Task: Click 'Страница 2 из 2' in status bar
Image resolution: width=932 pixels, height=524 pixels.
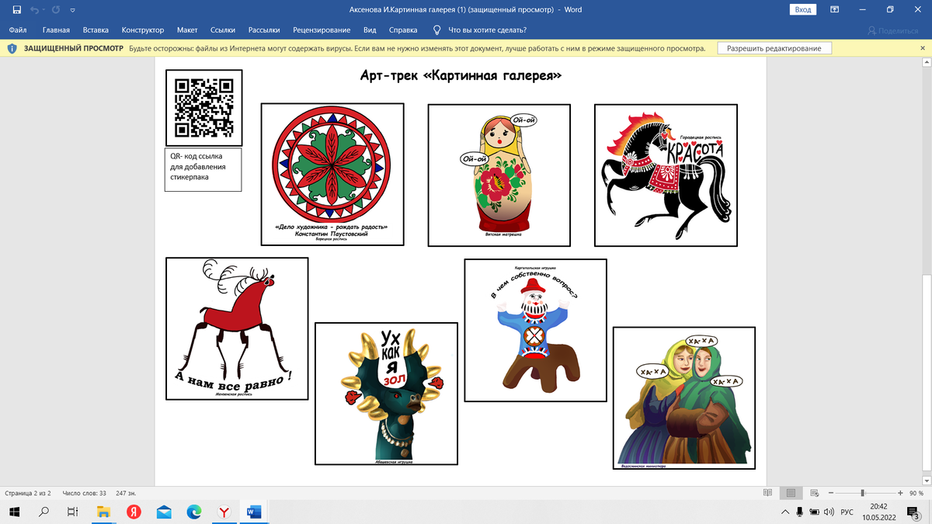Action: coord(28,493)
